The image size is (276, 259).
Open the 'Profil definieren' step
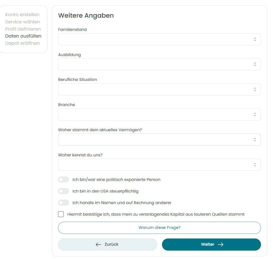tap(23, 29)
